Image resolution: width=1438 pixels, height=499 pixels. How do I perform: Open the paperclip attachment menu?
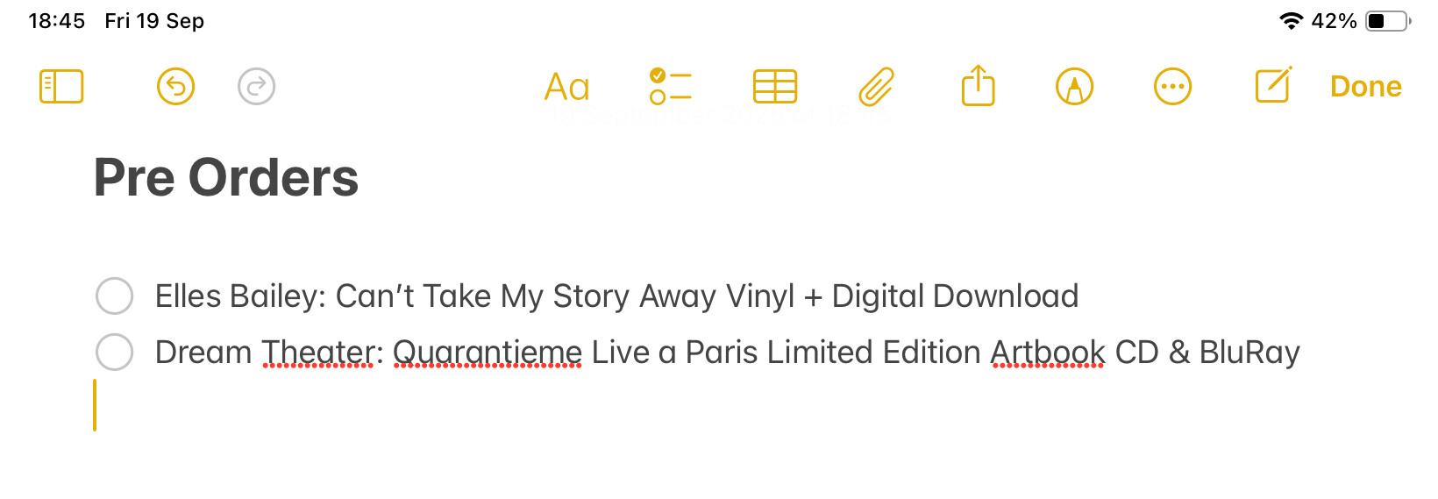point(876,87)
